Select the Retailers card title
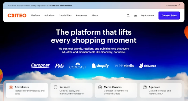The image size is (188, 101). point(65,87)
